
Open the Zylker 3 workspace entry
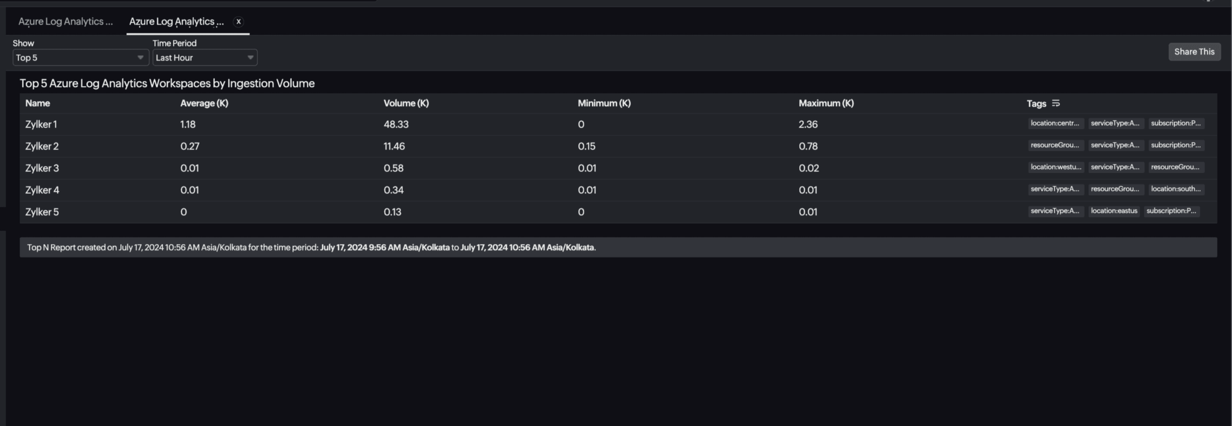click(42, 168)
